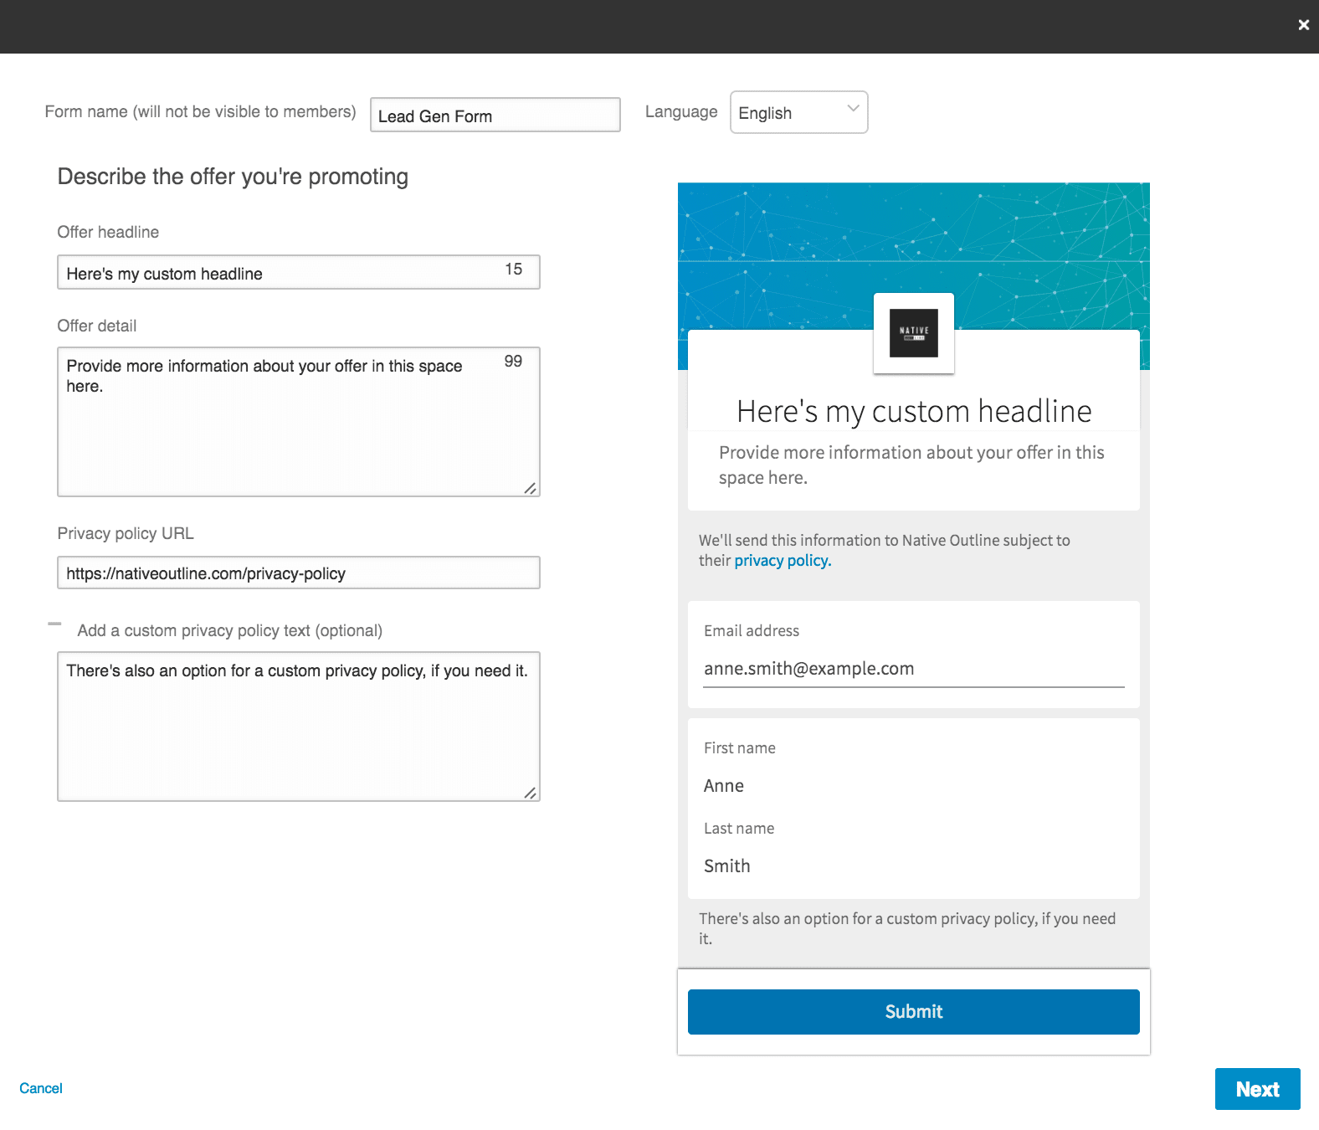Click the Native Outline logo thumbnail
1319x1130 pixels.
click(x=913, y=333)
